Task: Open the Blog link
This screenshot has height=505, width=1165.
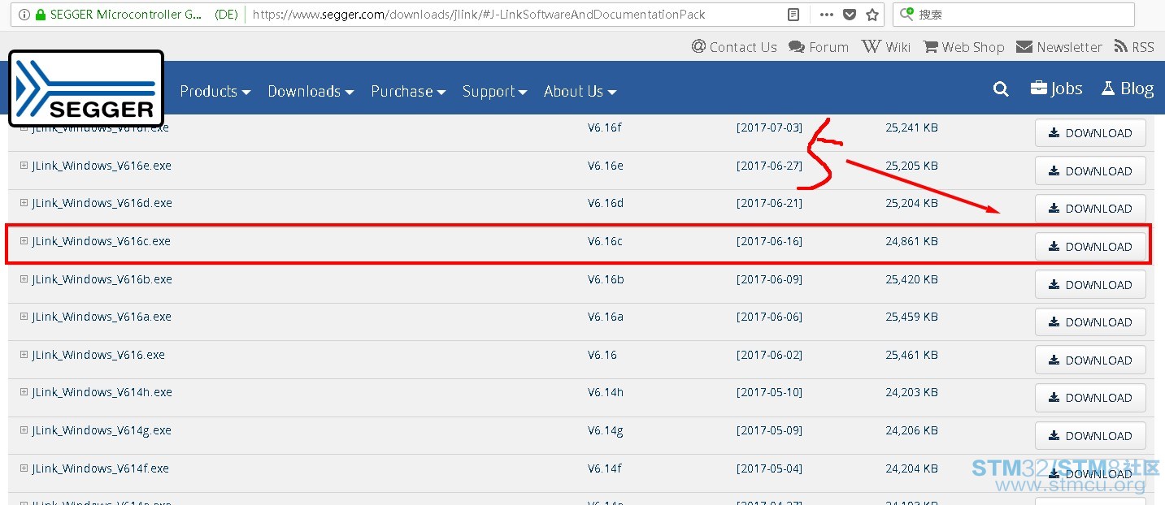Action: point(1127,88)
